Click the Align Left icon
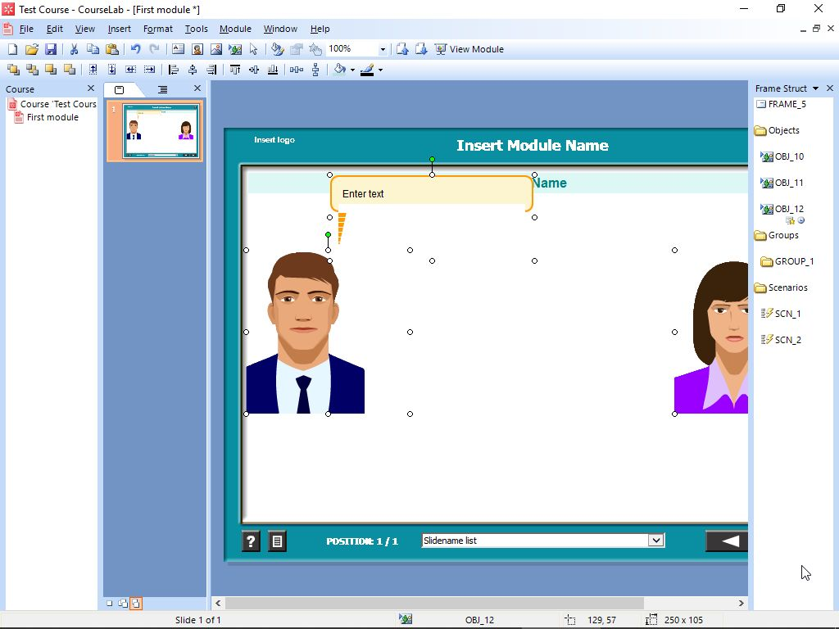The image size is (839, 629). [x=172, y=70]
